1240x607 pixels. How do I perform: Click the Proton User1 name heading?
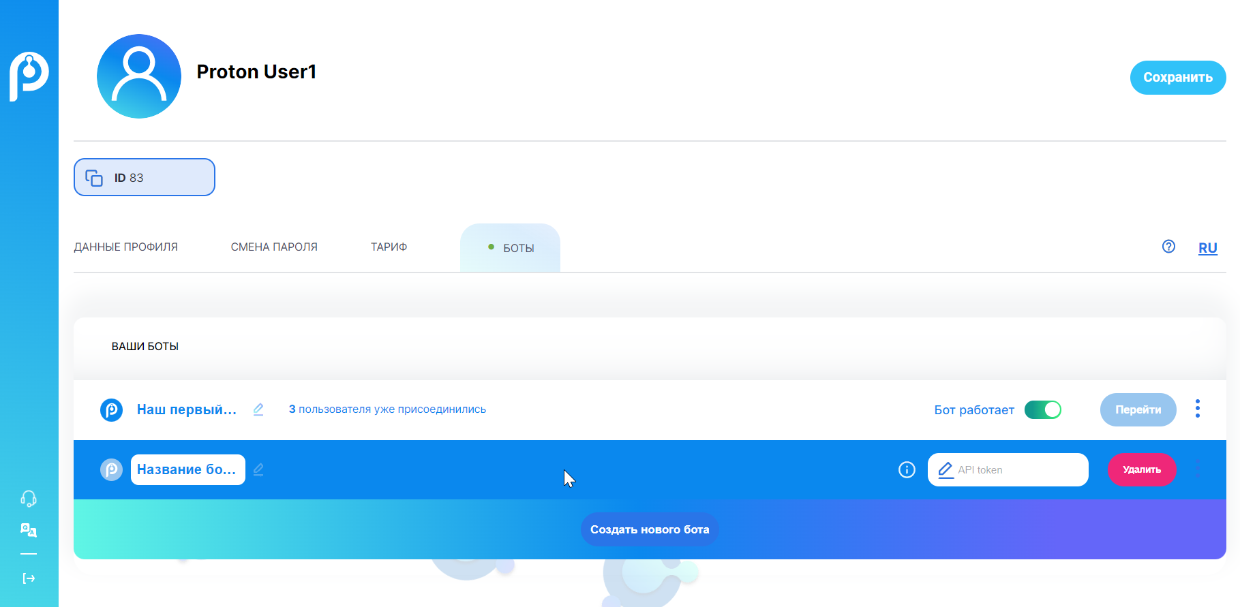[x=256, y=72]
